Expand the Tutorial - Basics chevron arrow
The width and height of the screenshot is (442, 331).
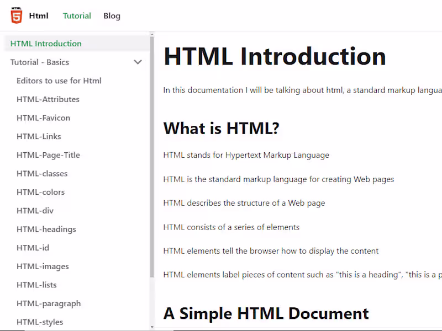(x=138, y=62)
